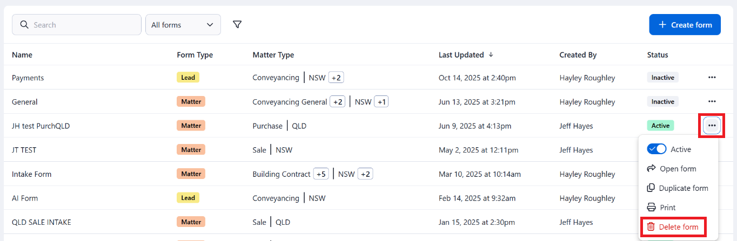737x241 pixels.
Task: Toggle the Active switch off
Action: tap(656, 149)
